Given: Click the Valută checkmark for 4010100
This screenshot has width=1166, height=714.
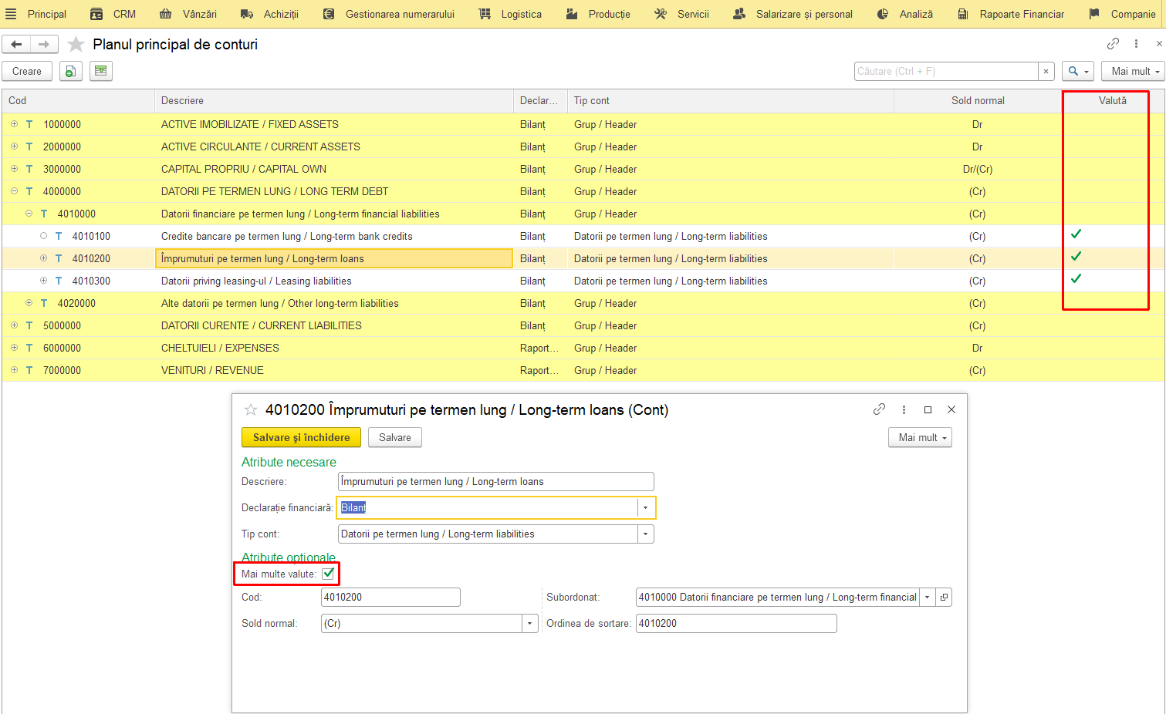Looking at the screenshot, I should [1076, 234].
